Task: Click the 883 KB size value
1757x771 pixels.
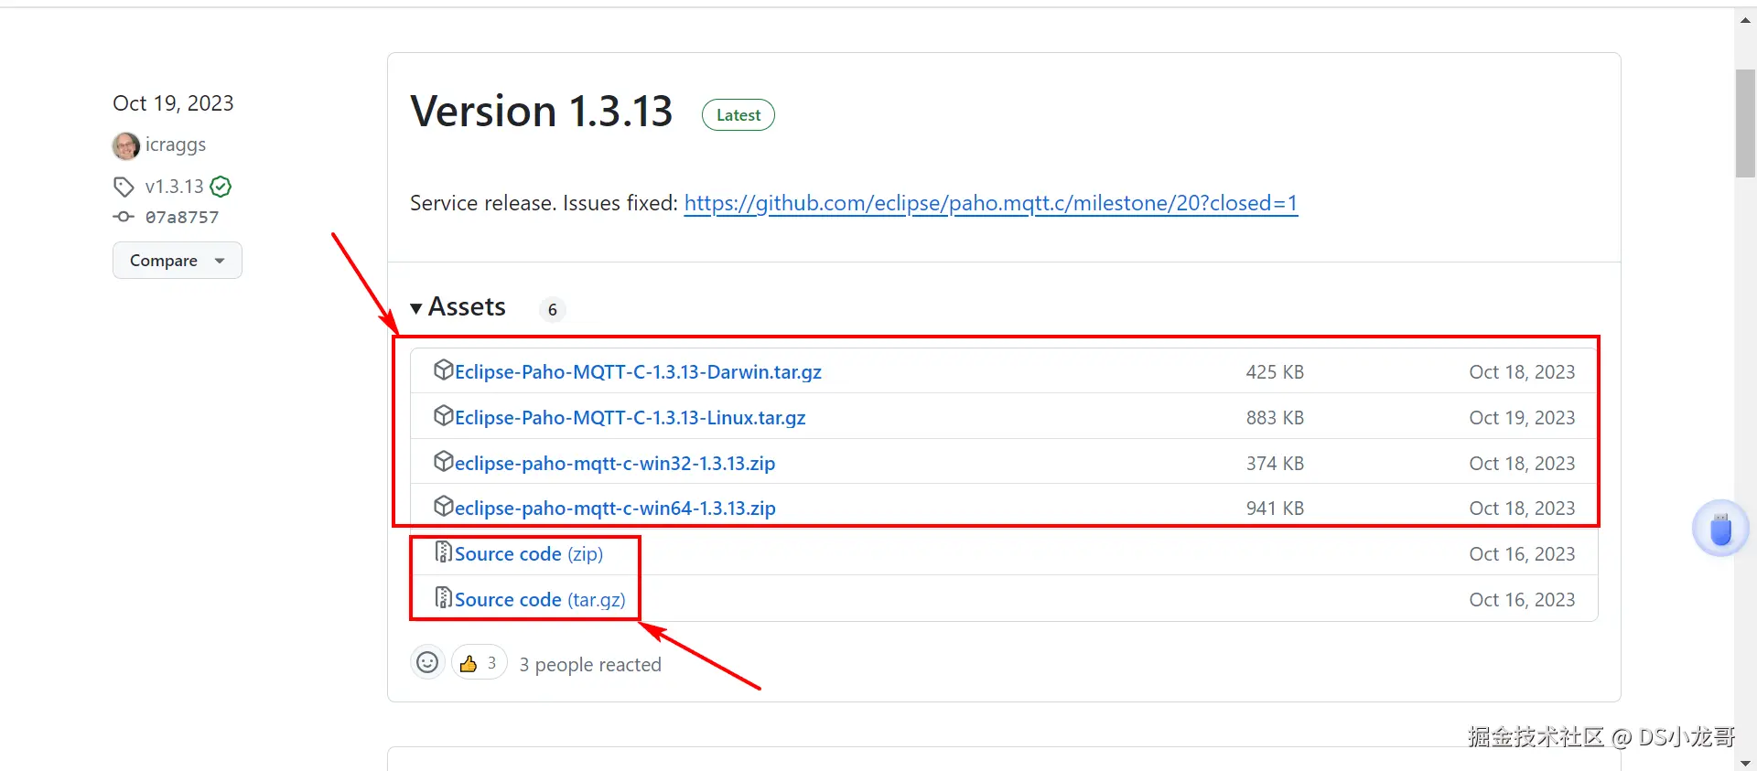Action: 1275,418
